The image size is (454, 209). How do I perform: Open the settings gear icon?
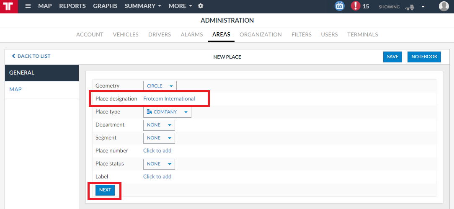pos(200,6)
